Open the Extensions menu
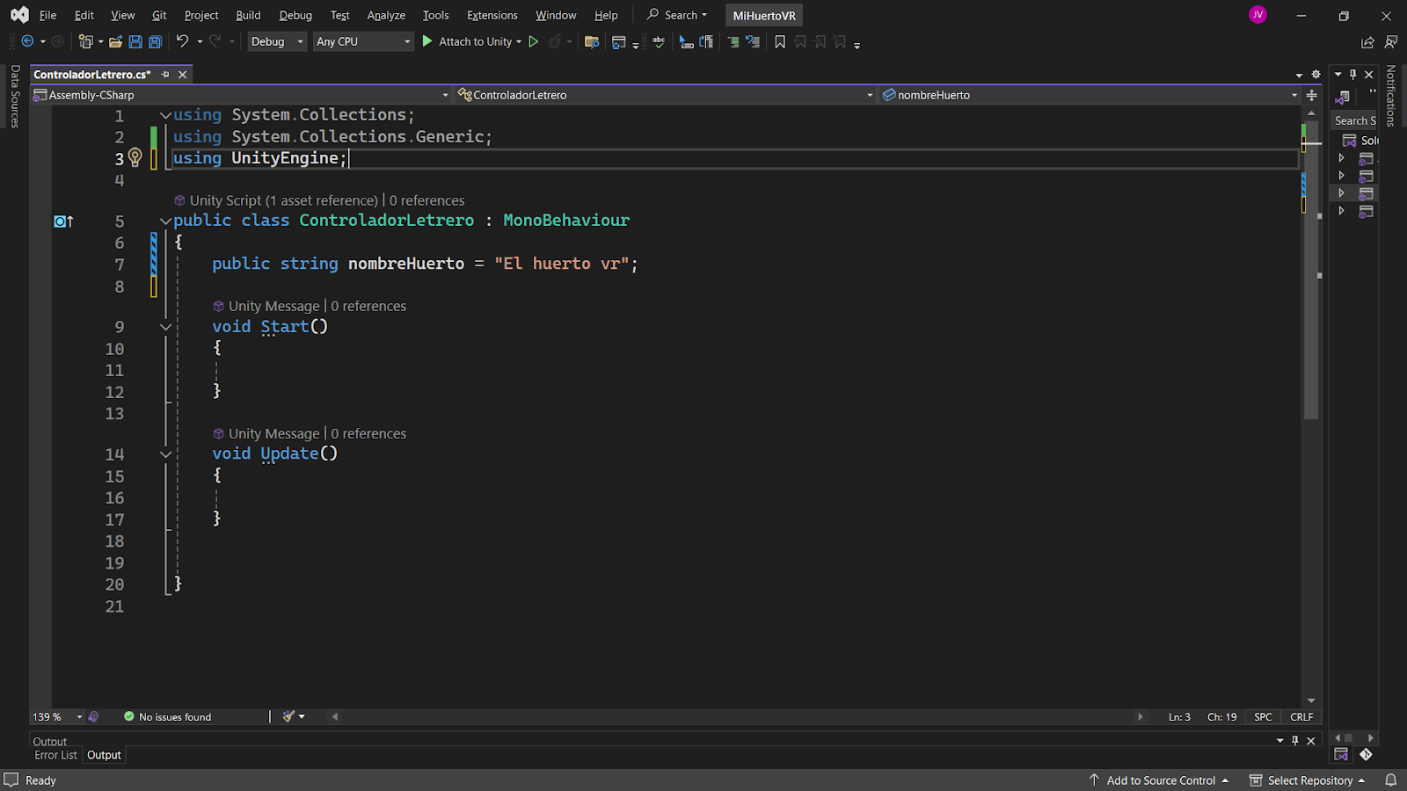This screenshot has width=1407, height=791. point(492,15)
